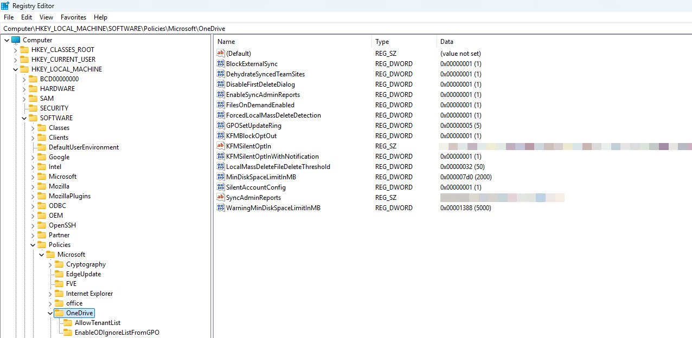Click the folder icon for AllowTenantList

[x=68, y=323]
